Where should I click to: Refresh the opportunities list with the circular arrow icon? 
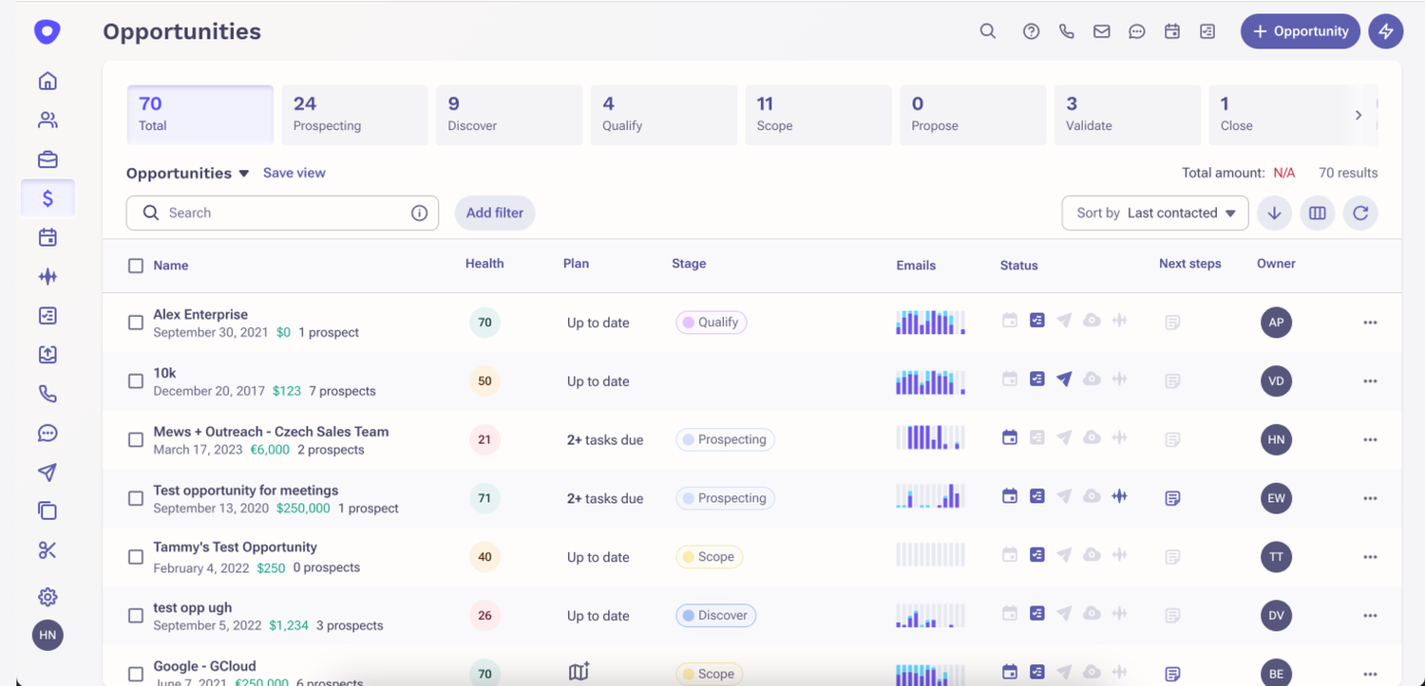click(x=1360, y=213)
